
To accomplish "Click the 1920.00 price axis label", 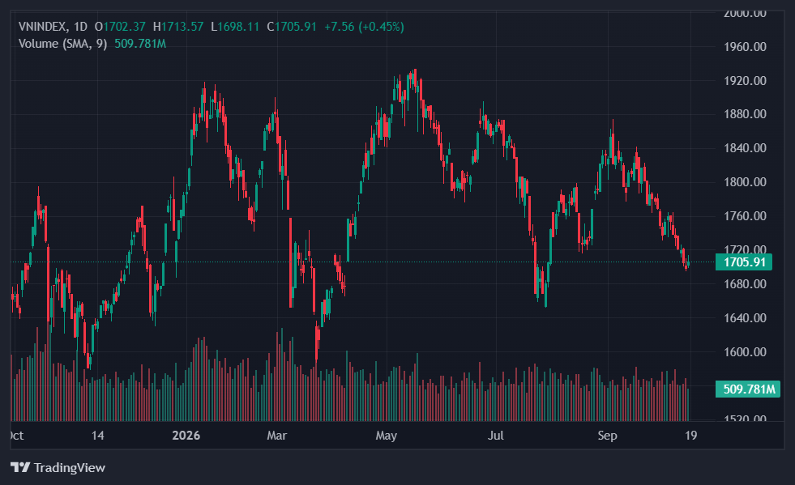I will [745, 81].
